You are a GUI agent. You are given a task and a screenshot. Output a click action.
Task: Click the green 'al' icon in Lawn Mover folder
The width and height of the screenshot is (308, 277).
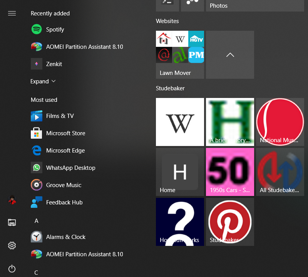point(180,55)
